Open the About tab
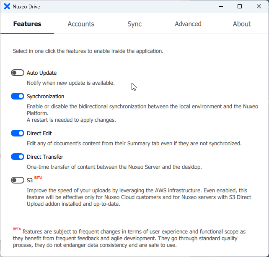The image size is (269, 257). point(242,24)
